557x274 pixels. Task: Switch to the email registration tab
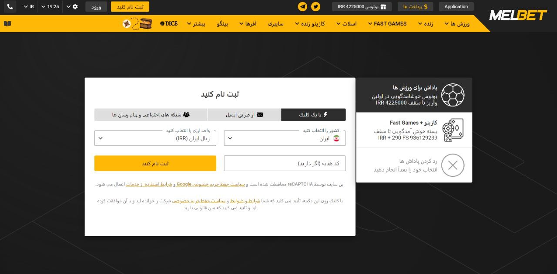click(x=244, y=114)
